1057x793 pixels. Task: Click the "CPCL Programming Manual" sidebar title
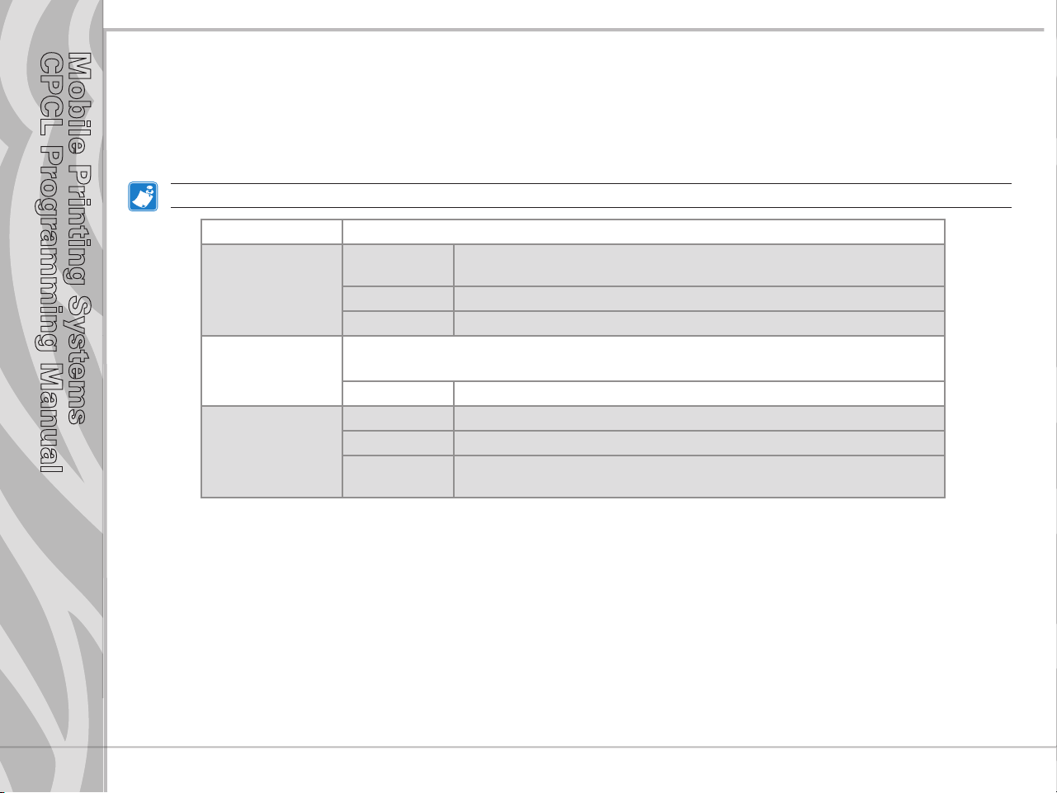point(52,263)
